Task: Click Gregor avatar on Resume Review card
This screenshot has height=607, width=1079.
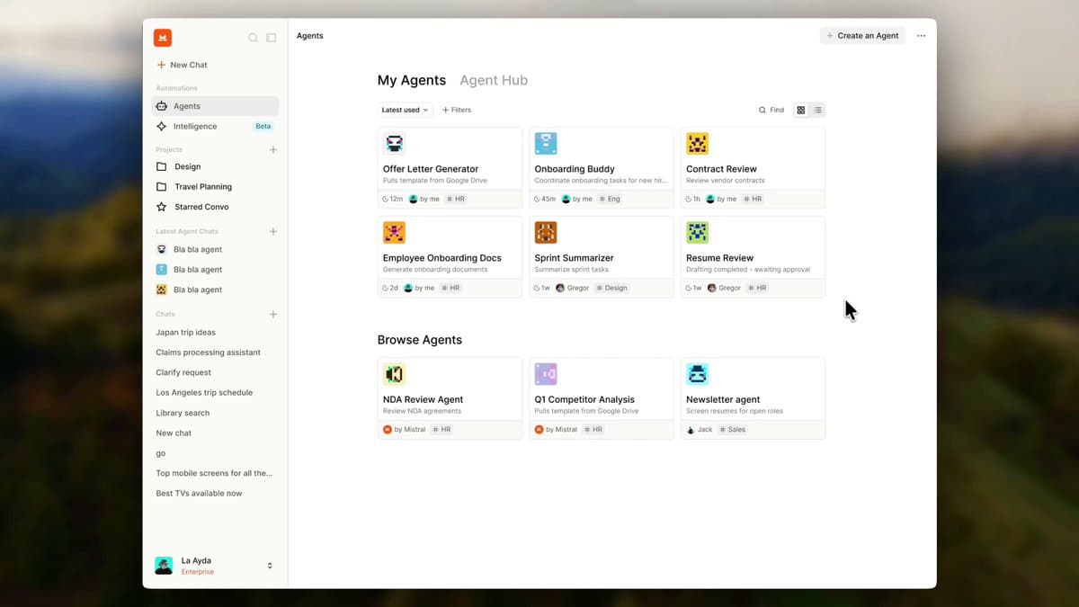Action: [712, 288]
